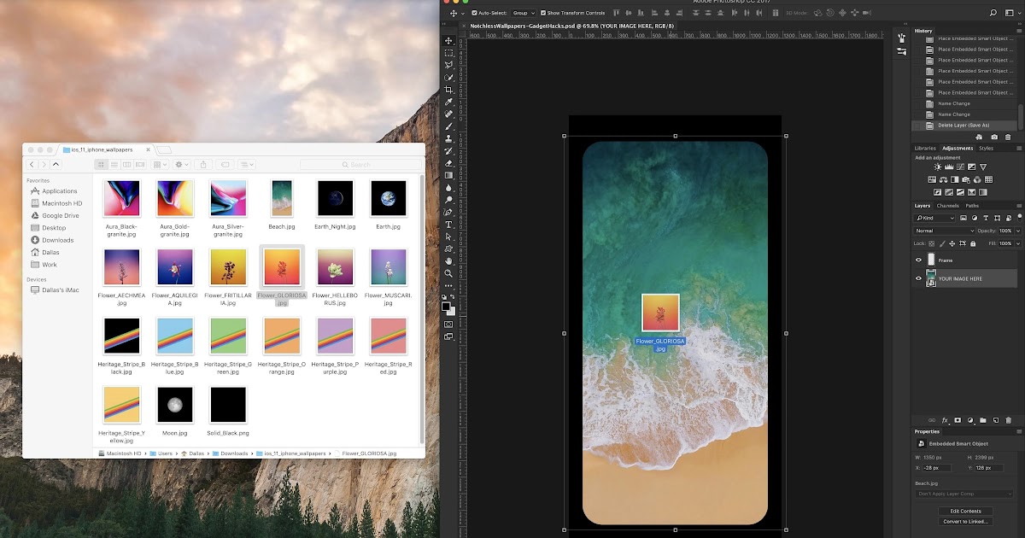Select the Path Selection tool

click(x=449, y=237)
